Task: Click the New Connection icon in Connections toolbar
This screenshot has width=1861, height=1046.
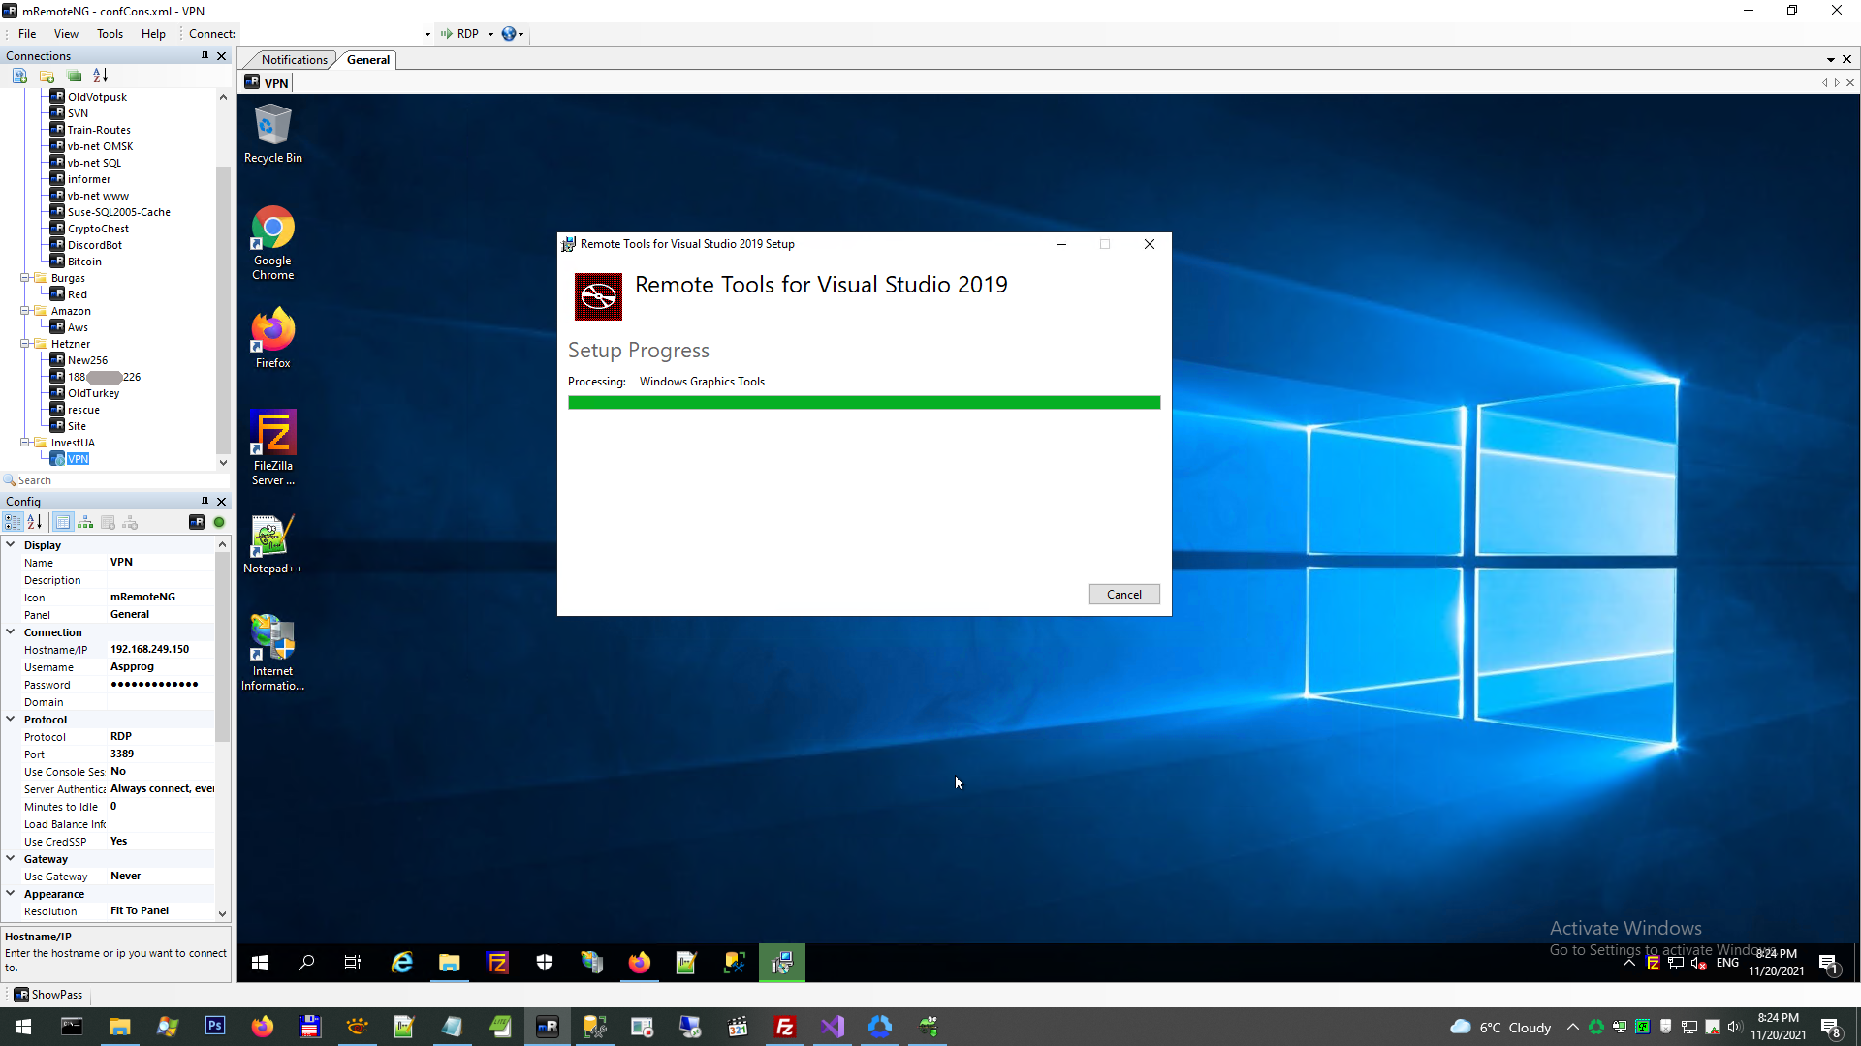Action: pos(19,76)
